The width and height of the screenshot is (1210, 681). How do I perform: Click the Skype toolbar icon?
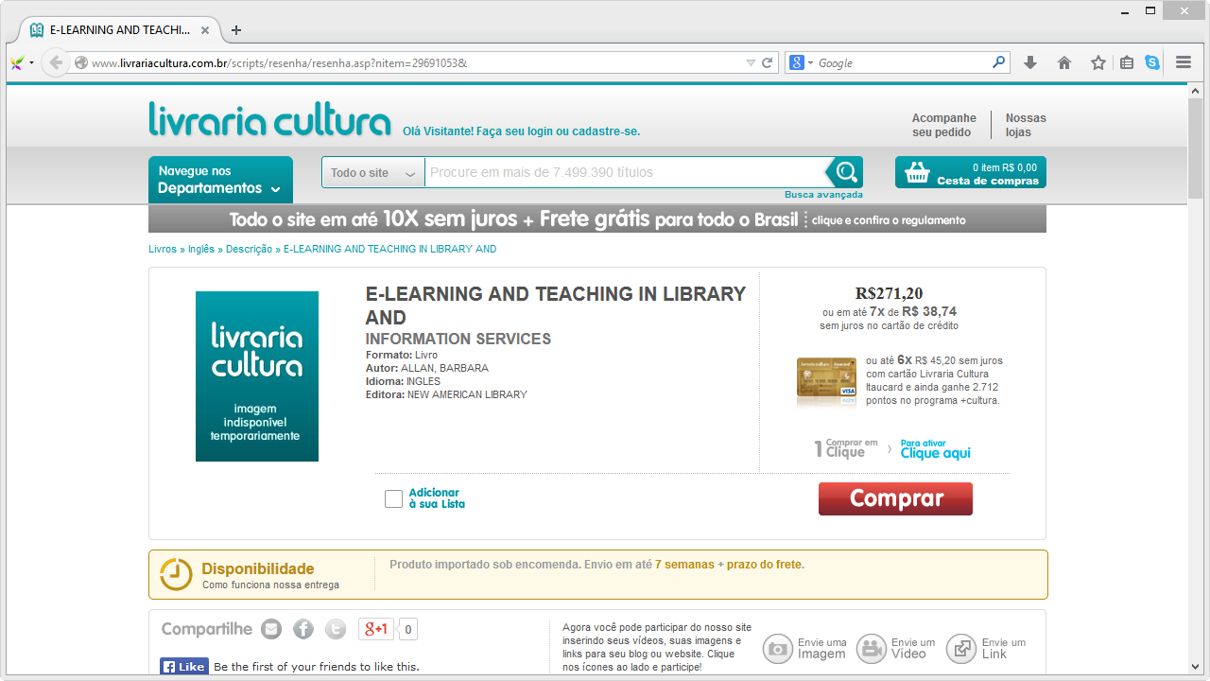click(x=1152, y=63)
